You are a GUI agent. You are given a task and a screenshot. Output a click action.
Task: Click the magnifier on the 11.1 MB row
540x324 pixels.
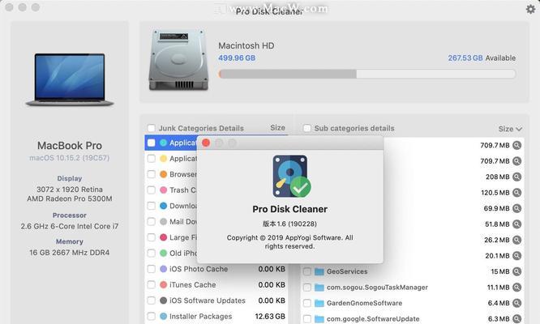tap(516, 288)
